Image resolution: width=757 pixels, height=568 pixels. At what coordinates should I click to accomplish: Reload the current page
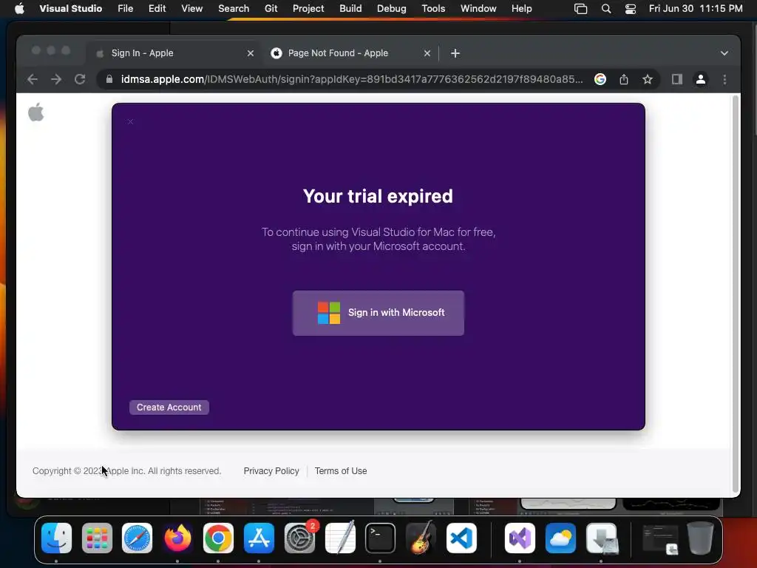coord(80,79)
